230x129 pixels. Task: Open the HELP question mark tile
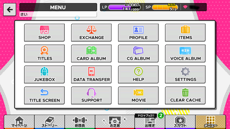[x=138, y=74]
